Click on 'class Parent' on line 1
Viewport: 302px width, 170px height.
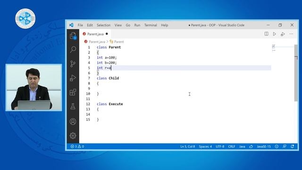pos(109,47)
